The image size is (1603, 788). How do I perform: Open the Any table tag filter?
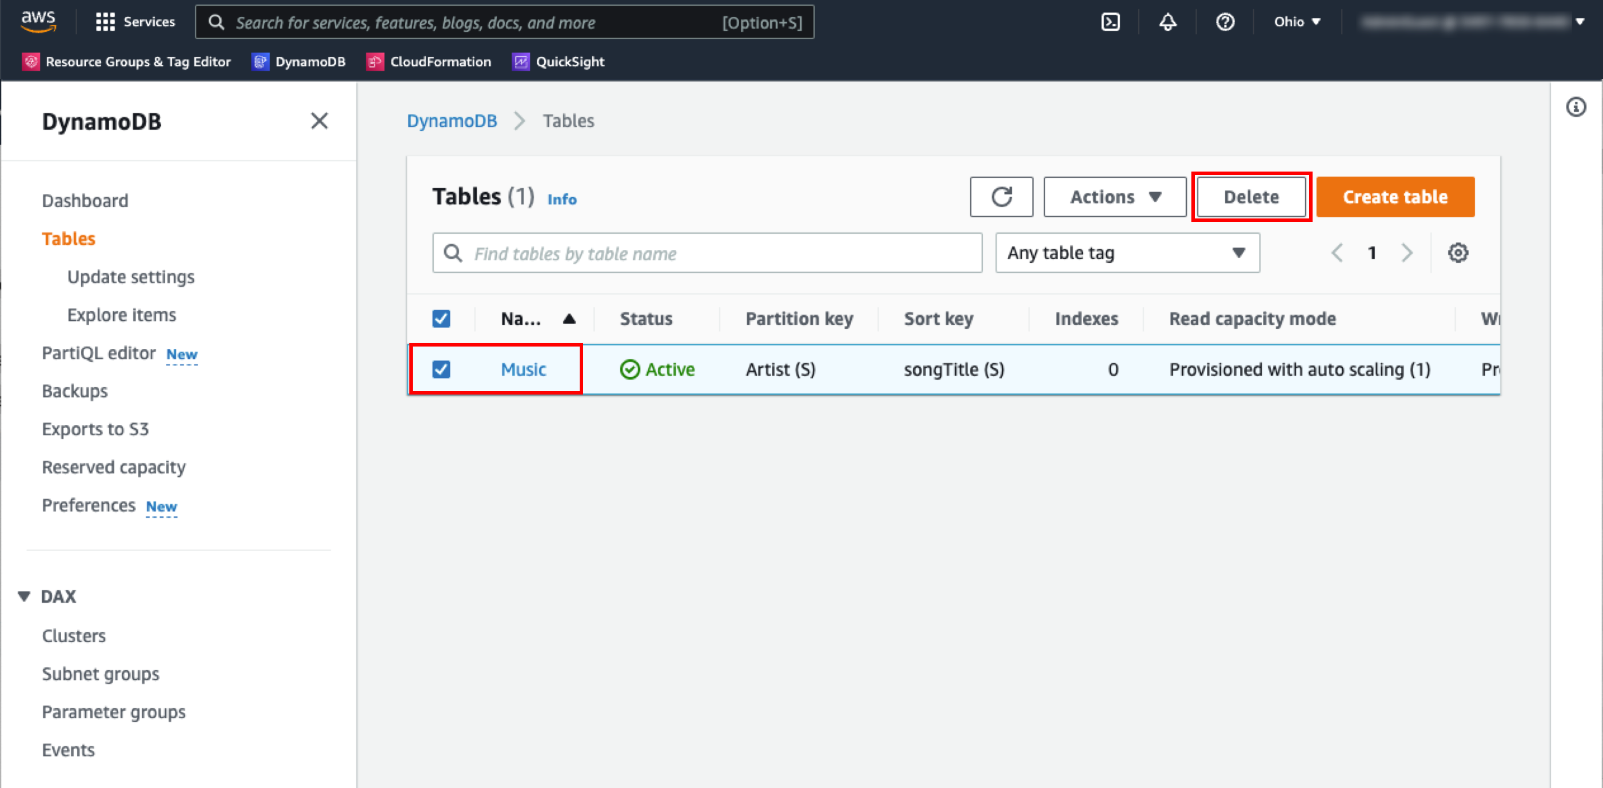(1127, 253)
